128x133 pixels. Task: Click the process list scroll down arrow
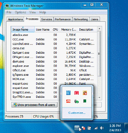tap(99, 97)
